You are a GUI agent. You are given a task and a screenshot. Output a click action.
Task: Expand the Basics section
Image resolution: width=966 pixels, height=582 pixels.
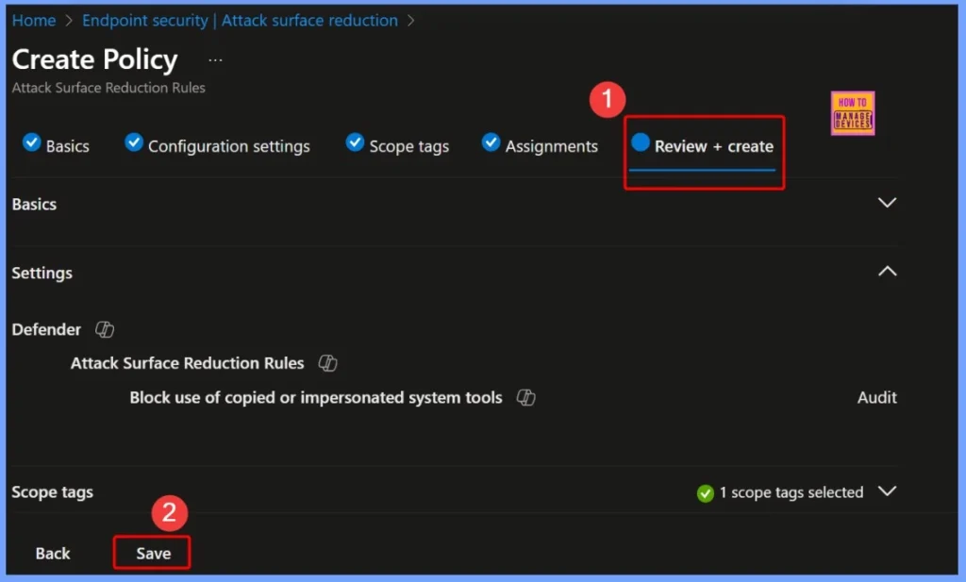pyautogui.click(x=887, y=203)
